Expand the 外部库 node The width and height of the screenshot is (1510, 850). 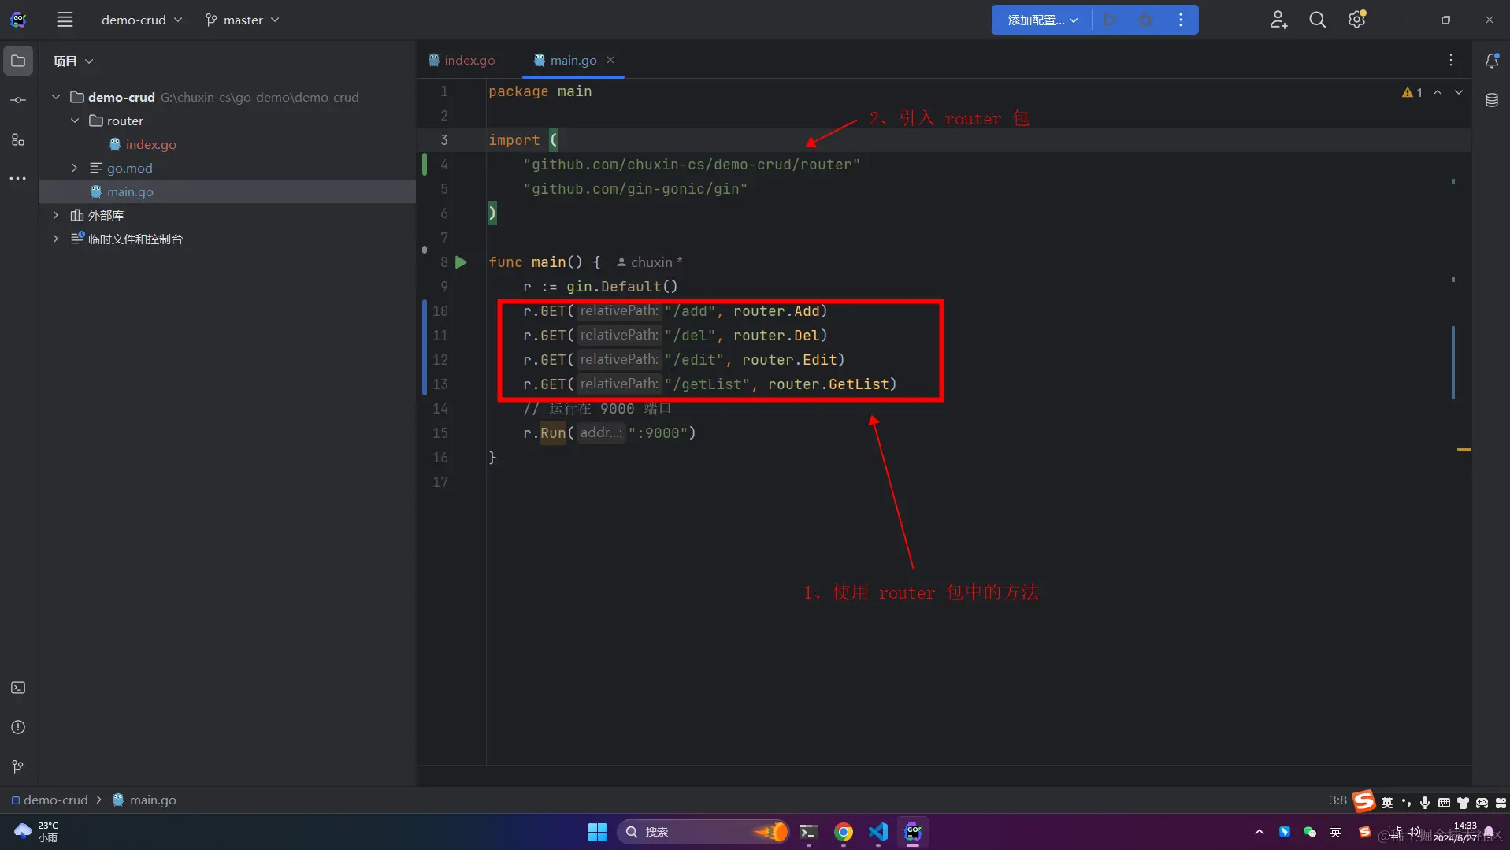[x=56, y=215]
